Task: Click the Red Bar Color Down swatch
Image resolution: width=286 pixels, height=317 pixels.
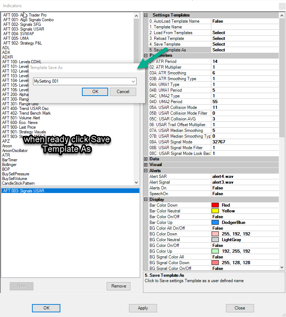Action: point(215,205)
